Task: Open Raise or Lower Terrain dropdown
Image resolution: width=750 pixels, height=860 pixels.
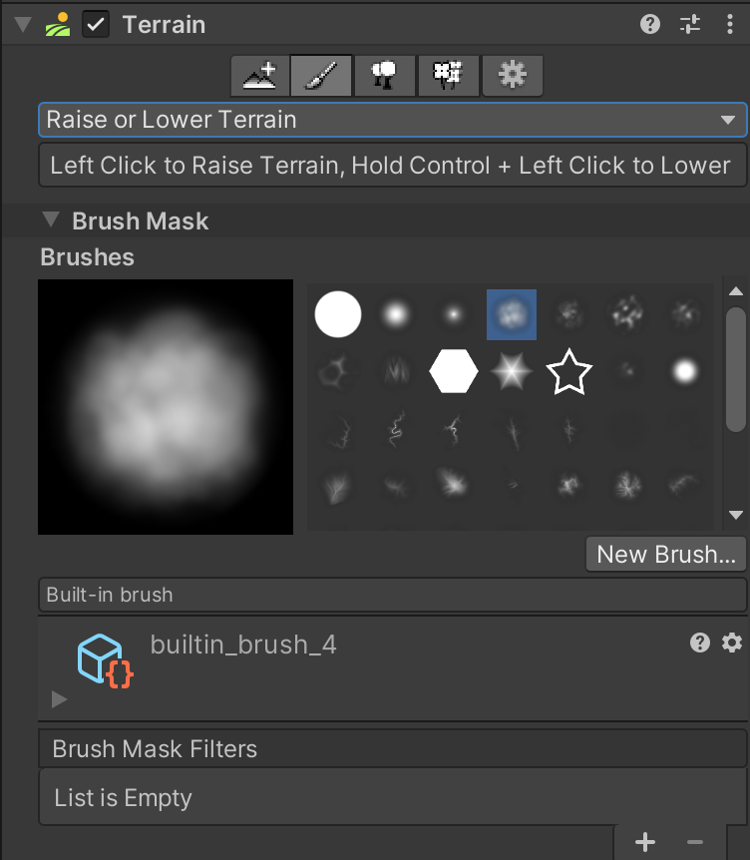Action: [x=392, y=120]
